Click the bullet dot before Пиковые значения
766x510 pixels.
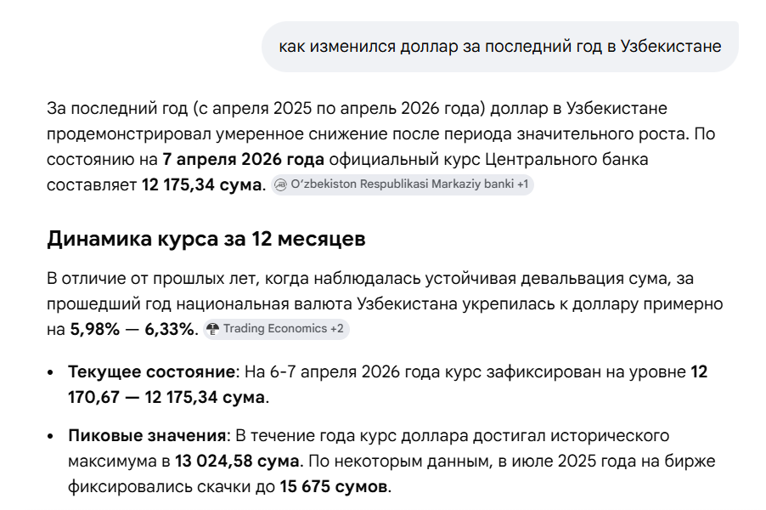[53, 437]
